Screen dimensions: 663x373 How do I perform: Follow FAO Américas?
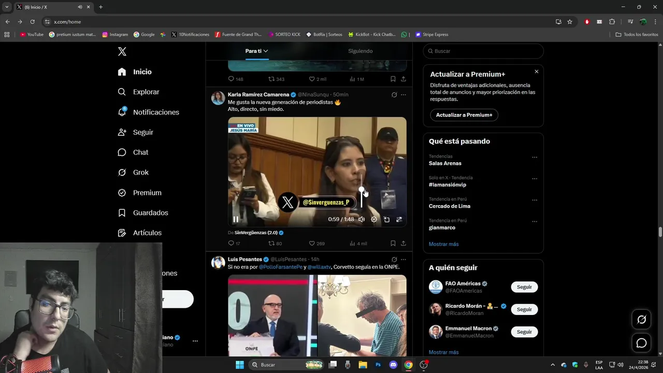524,287
